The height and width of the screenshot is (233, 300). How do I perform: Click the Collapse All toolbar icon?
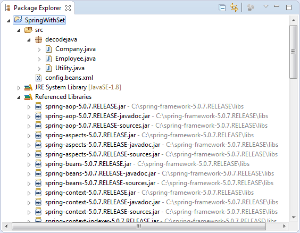[222, 8]
